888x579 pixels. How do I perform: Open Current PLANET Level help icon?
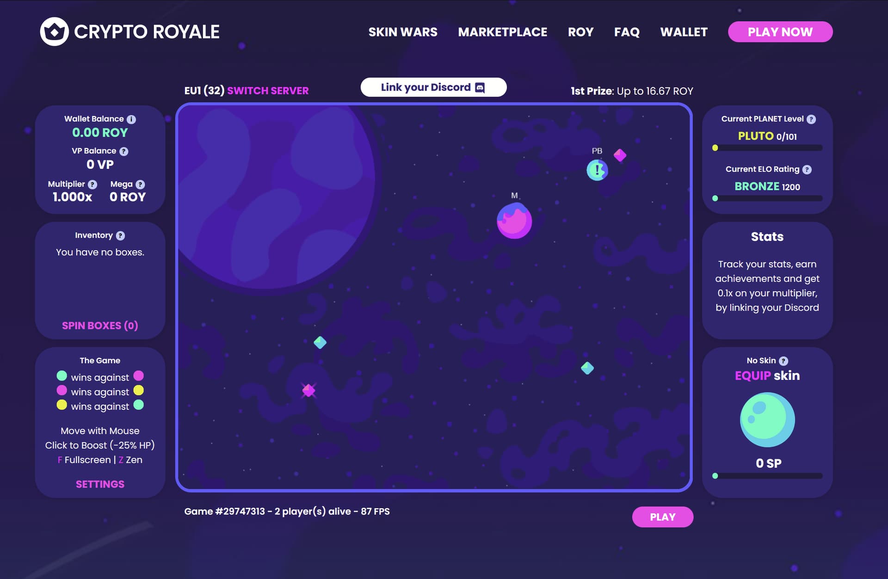[x=811, y=119]
